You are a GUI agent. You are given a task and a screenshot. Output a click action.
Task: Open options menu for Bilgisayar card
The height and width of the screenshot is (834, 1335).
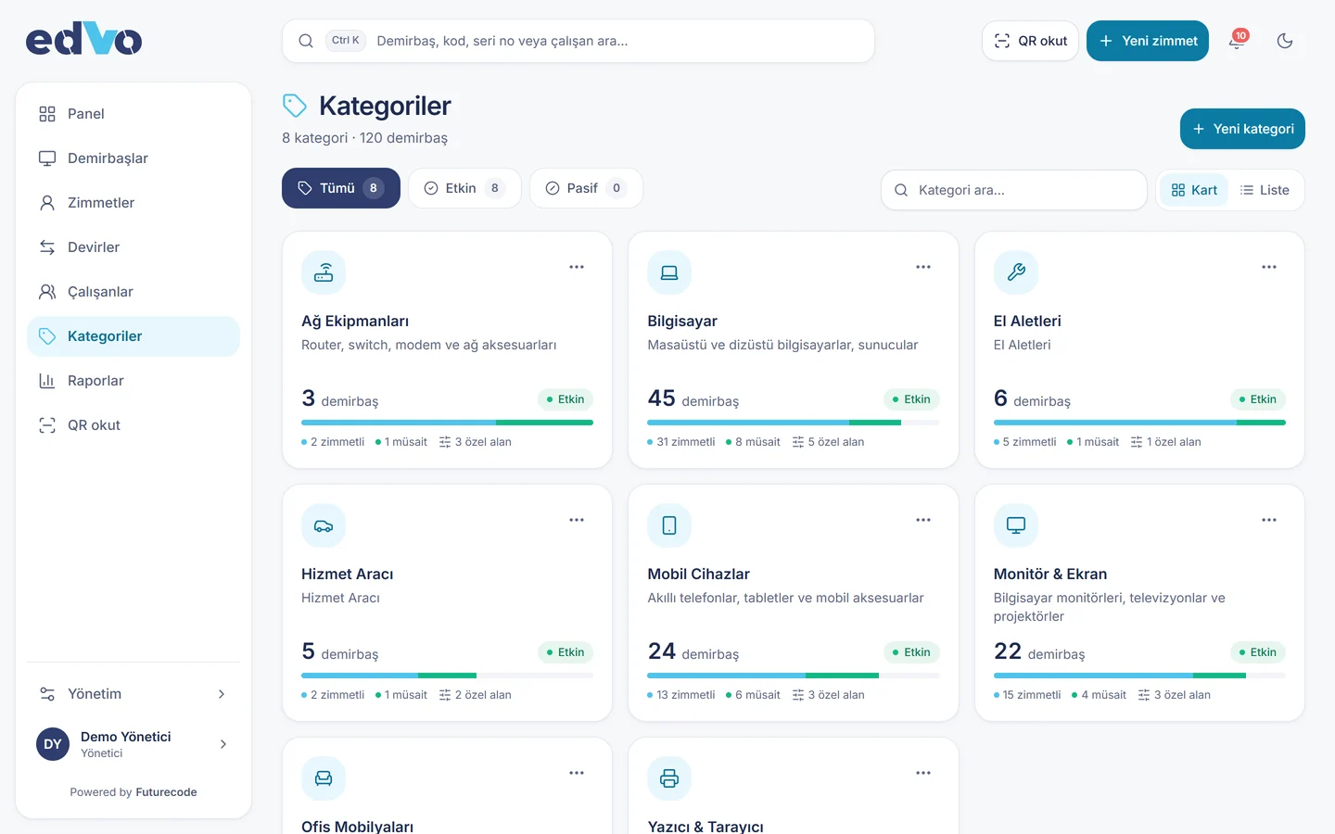coord(923,267)
